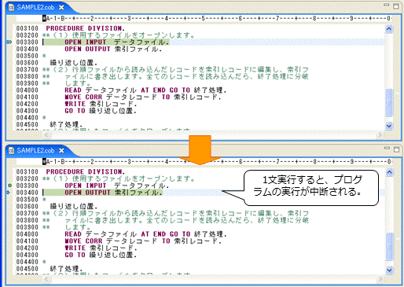404x287 pixels.
Task: Close the upper SAMPLE2.cob editor tab
Action: (61, 8)
